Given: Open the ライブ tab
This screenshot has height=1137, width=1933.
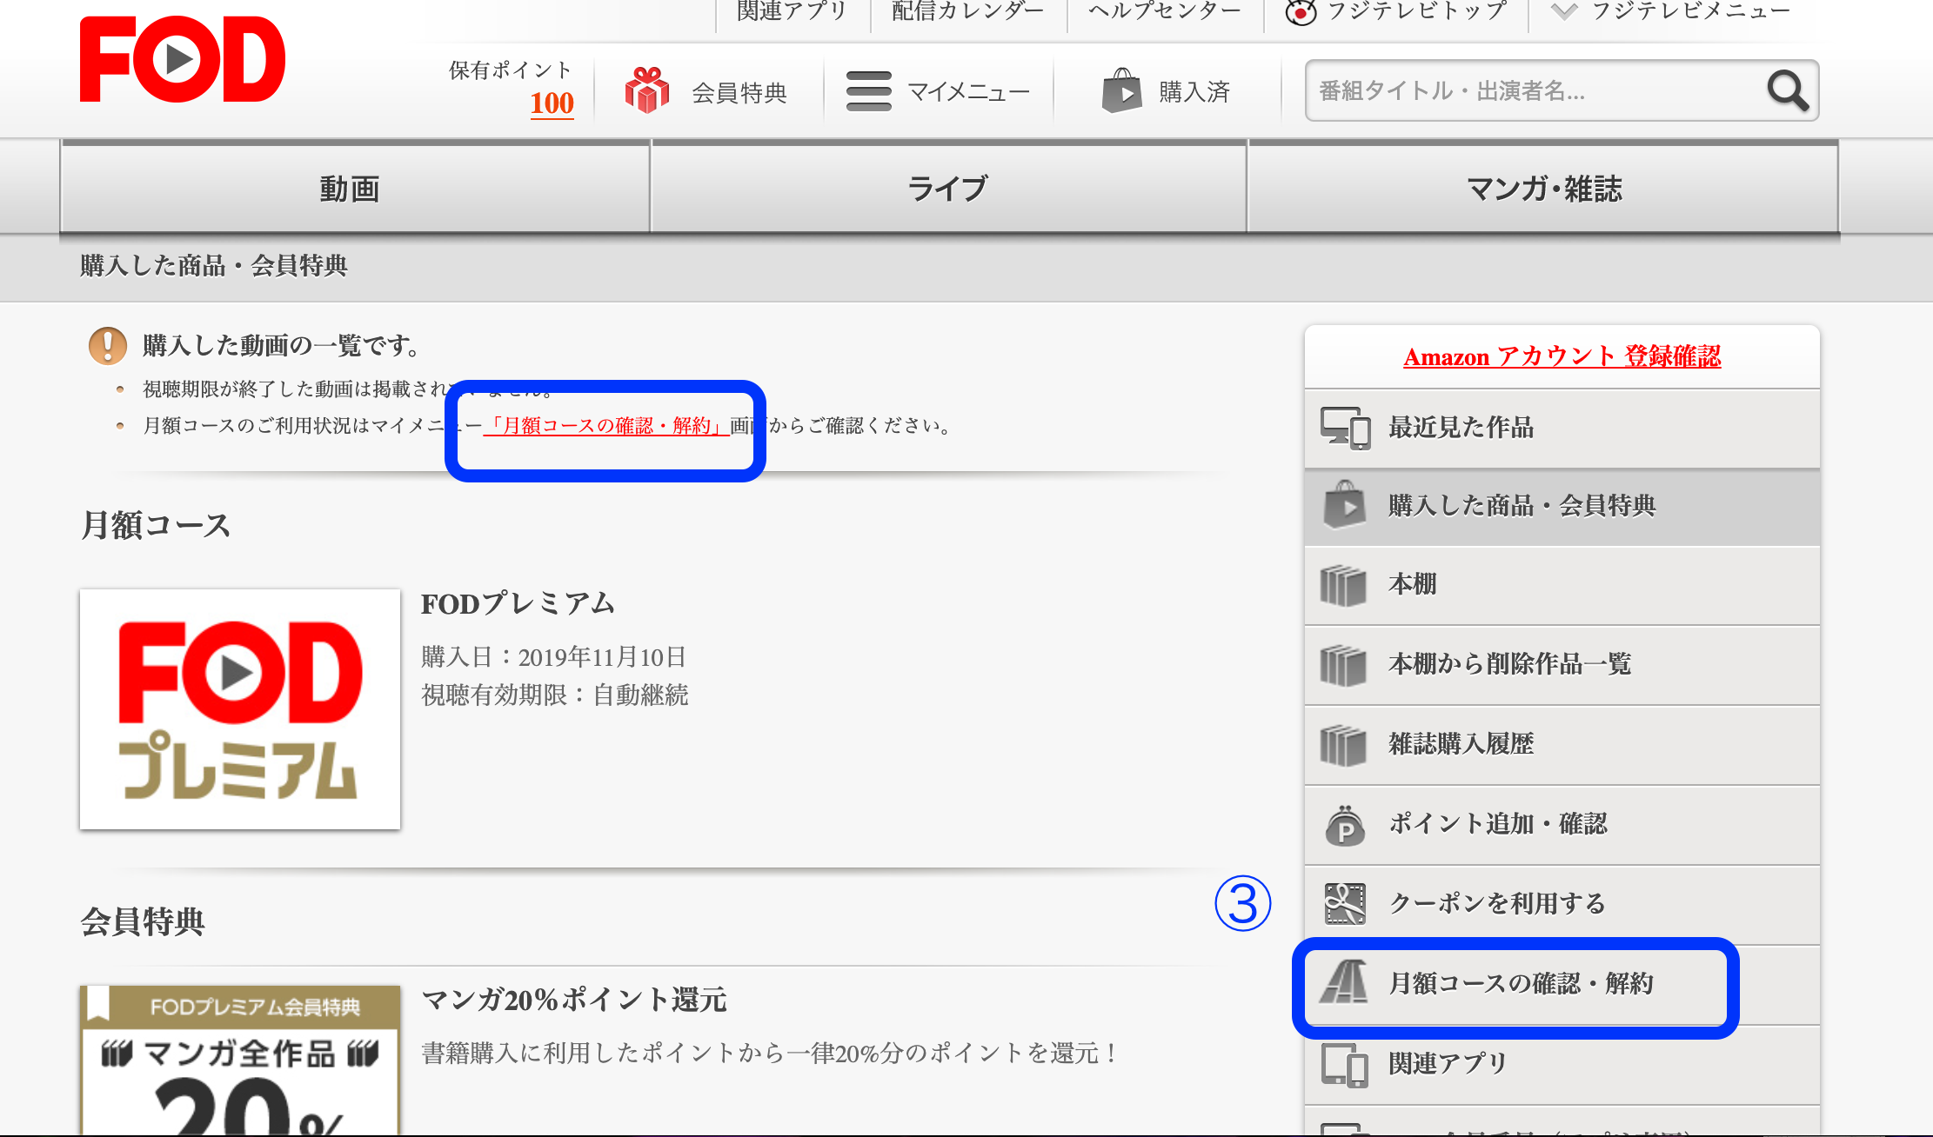Looking at the screenshot, I should coord(948,189).
